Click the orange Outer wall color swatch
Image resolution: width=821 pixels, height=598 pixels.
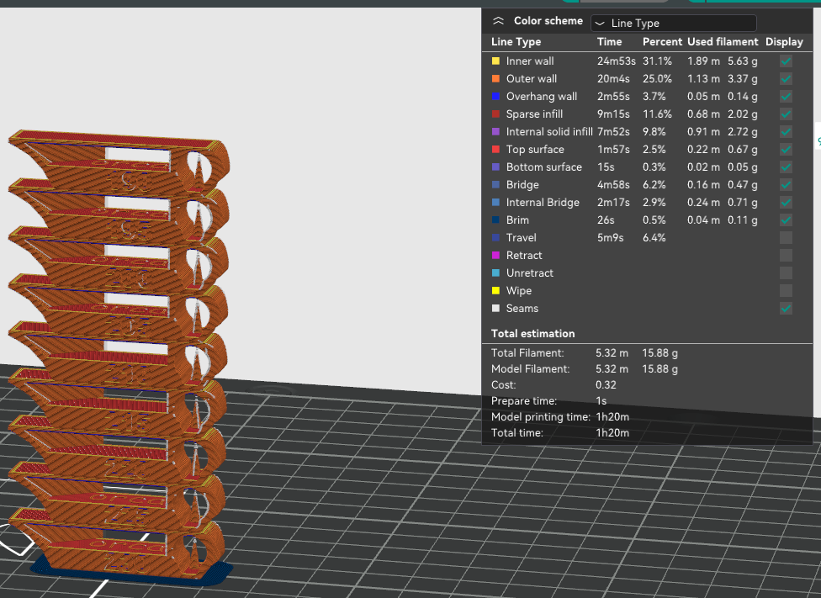(x=495, y=79)
